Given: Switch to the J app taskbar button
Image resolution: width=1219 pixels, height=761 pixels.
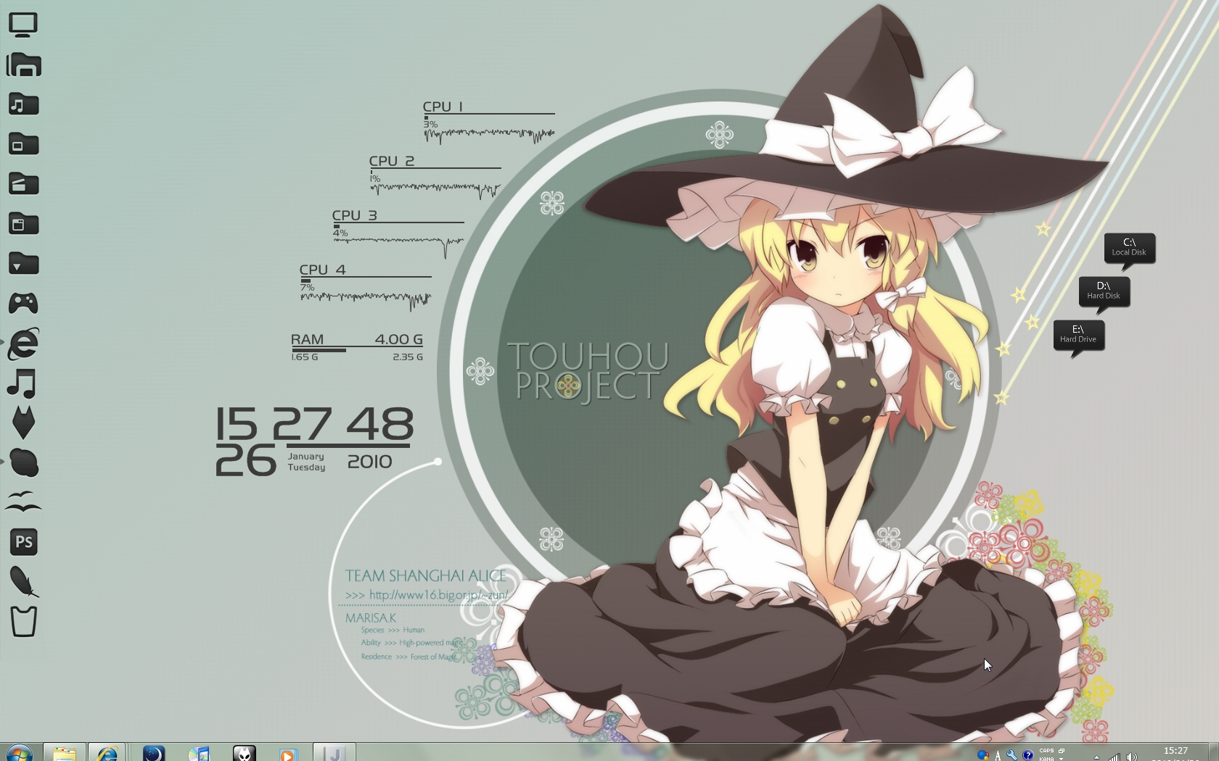Looking at the screenshot, I should coord(334,753).
